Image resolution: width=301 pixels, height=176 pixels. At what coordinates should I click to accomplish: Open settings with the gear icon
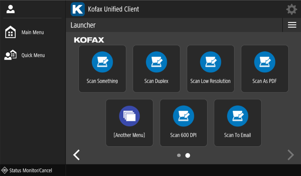(x=292, y=9)
